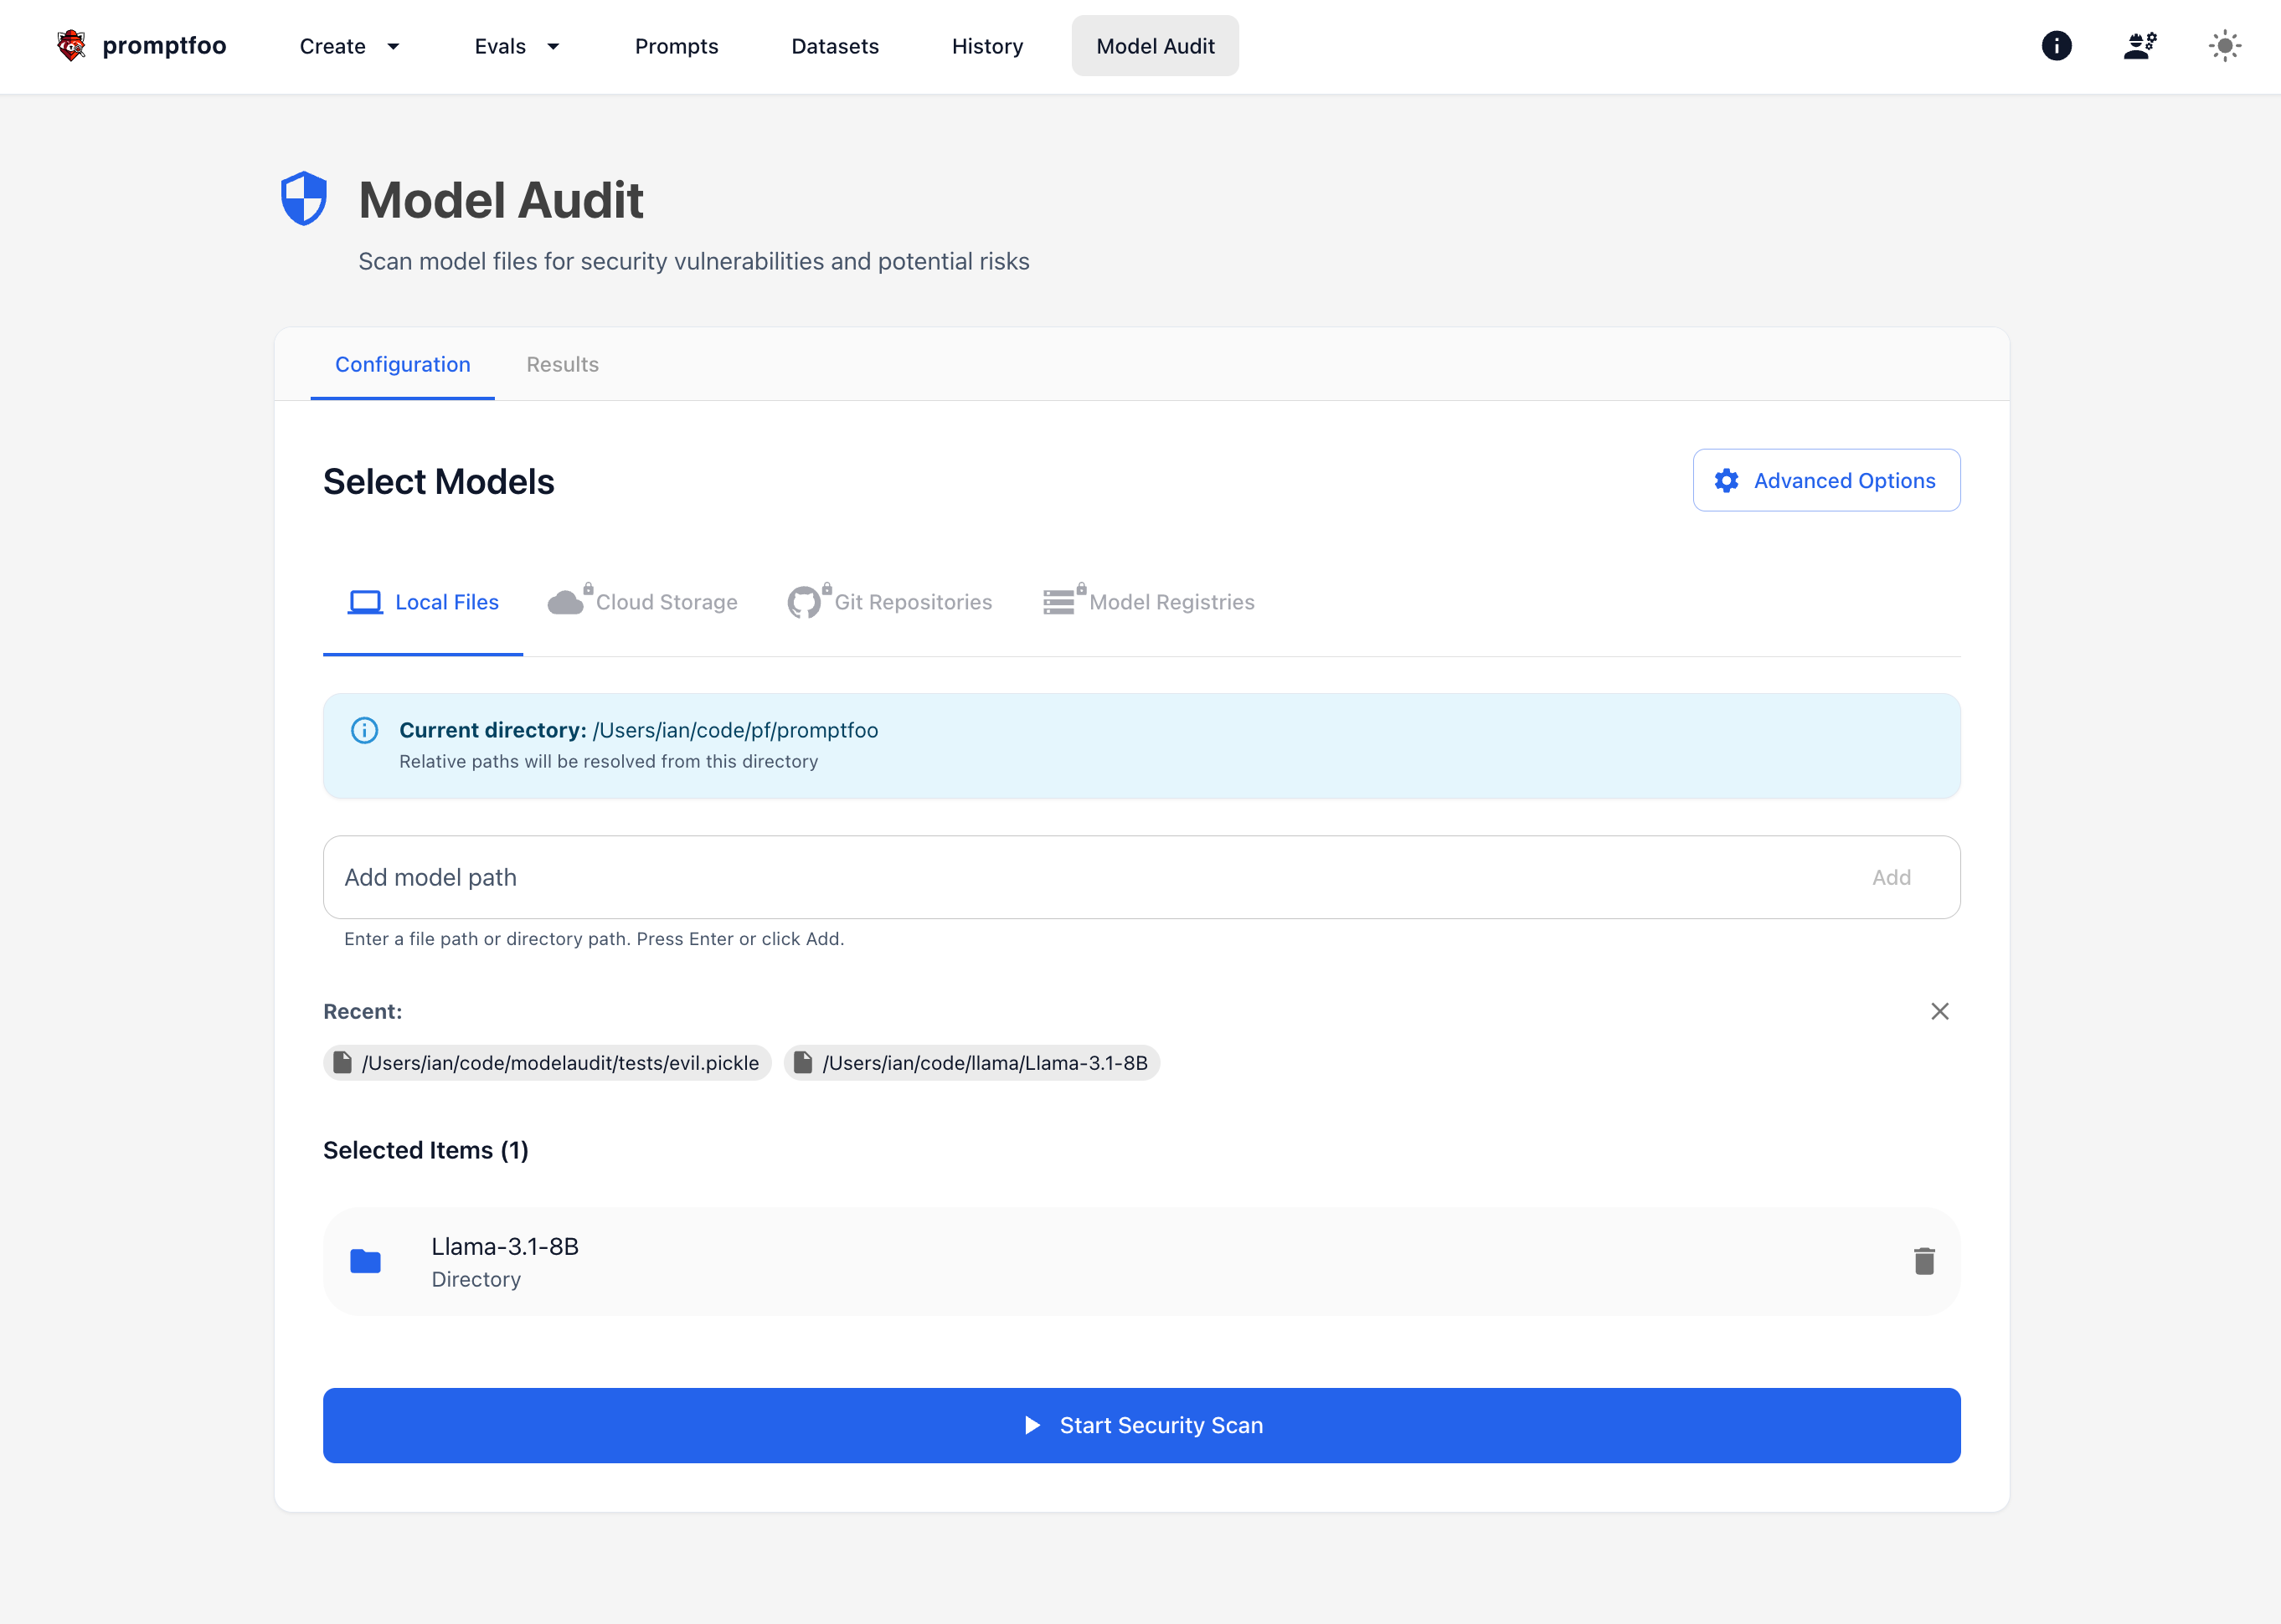2281x1624 pixels.
Task: Select recent path evil.pickle chip
Action: pos(548,1063)
